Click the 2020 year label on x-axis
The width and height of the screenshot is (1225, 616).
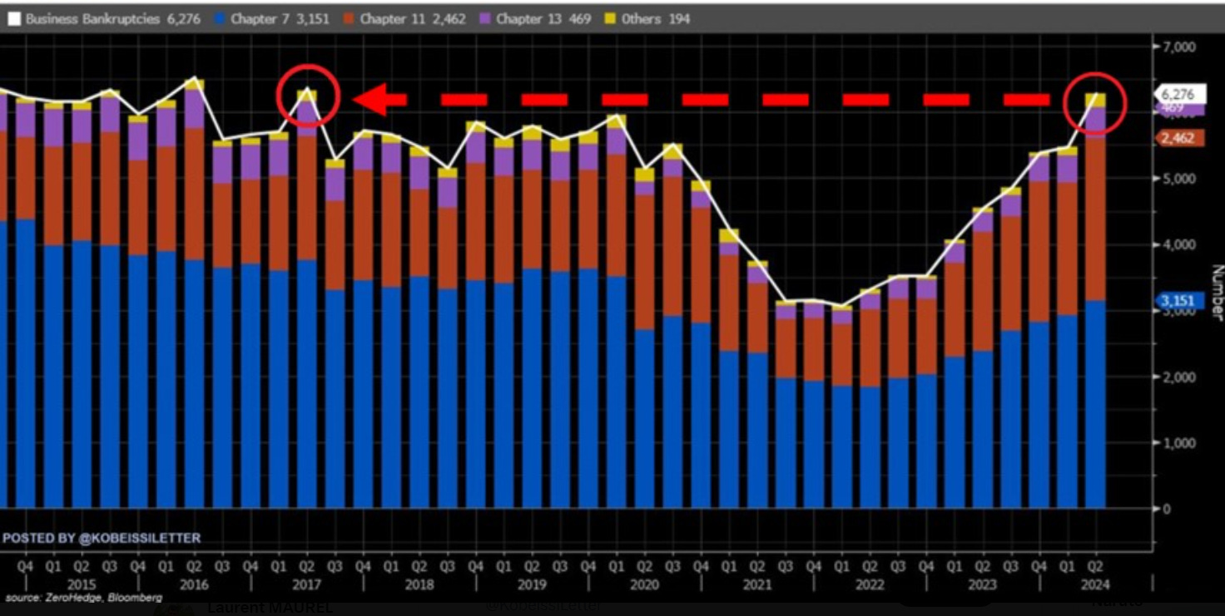[x=645, y=584]
